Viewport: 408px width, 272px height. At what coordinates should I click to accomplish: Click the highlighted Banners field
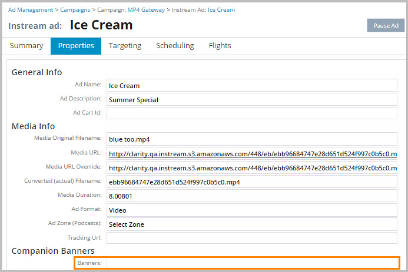click(x=252, y=263)
